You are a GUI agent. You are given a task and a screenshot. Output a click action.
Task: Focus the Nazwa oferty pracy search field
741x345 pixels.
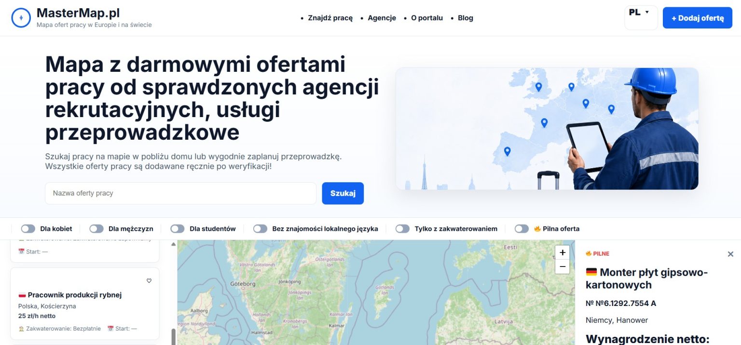(x=181, y=193)
